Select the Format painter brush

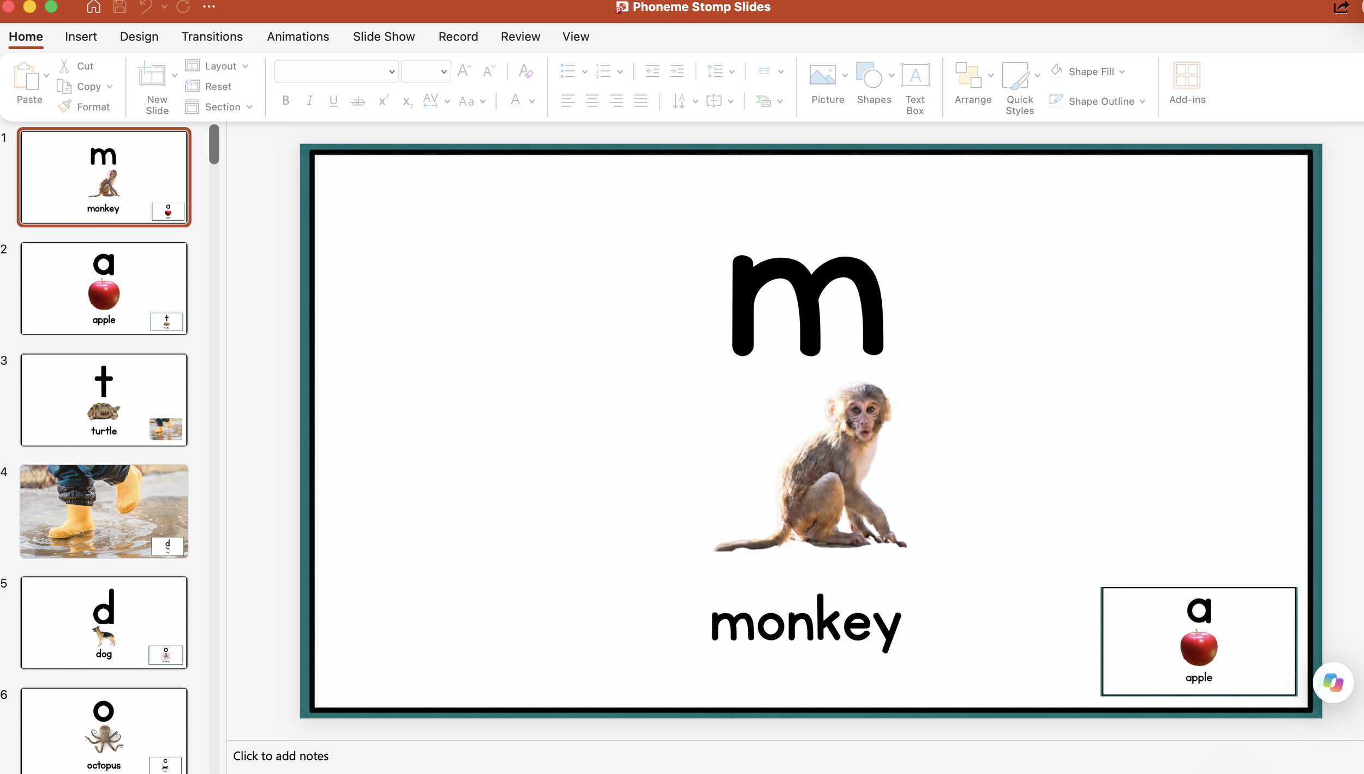pos(64,106)
